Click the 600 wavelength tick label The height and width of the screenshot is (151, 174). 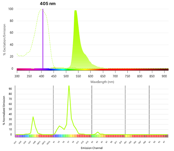point(91,76)
